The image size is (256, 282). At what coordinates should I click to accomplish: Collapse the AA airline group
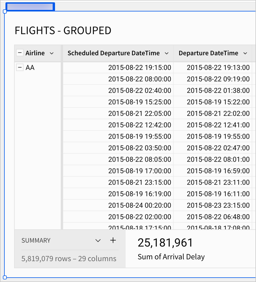[x=20, y=68]
